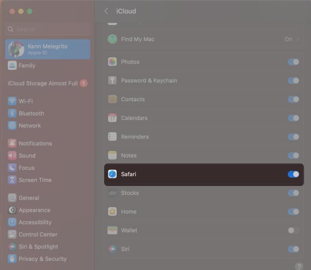This screenshot has width=311, height=270.
Task: Click the Control Center sidebar icon
Action: tap(12, 235)
